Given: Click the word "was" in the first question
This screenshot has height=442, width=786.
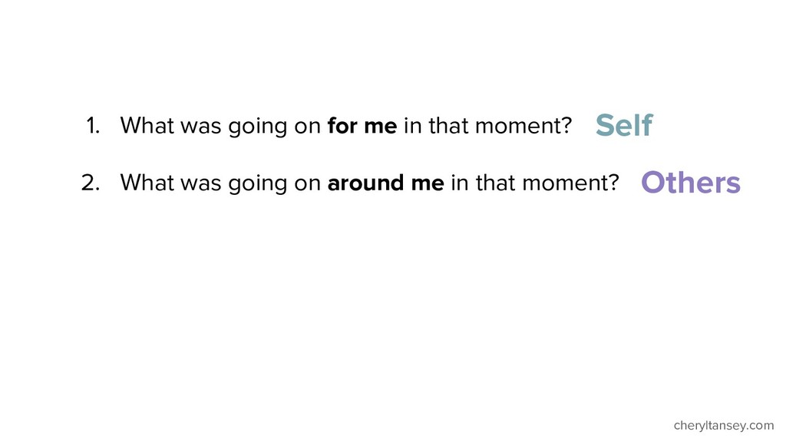Looking at the screenshot, I should tap(201, 127).
